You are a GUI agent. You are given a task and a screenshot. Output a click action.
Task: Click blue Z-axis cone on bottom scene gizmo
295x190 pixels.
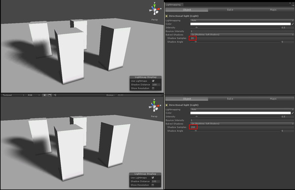(x=152, y=105)
